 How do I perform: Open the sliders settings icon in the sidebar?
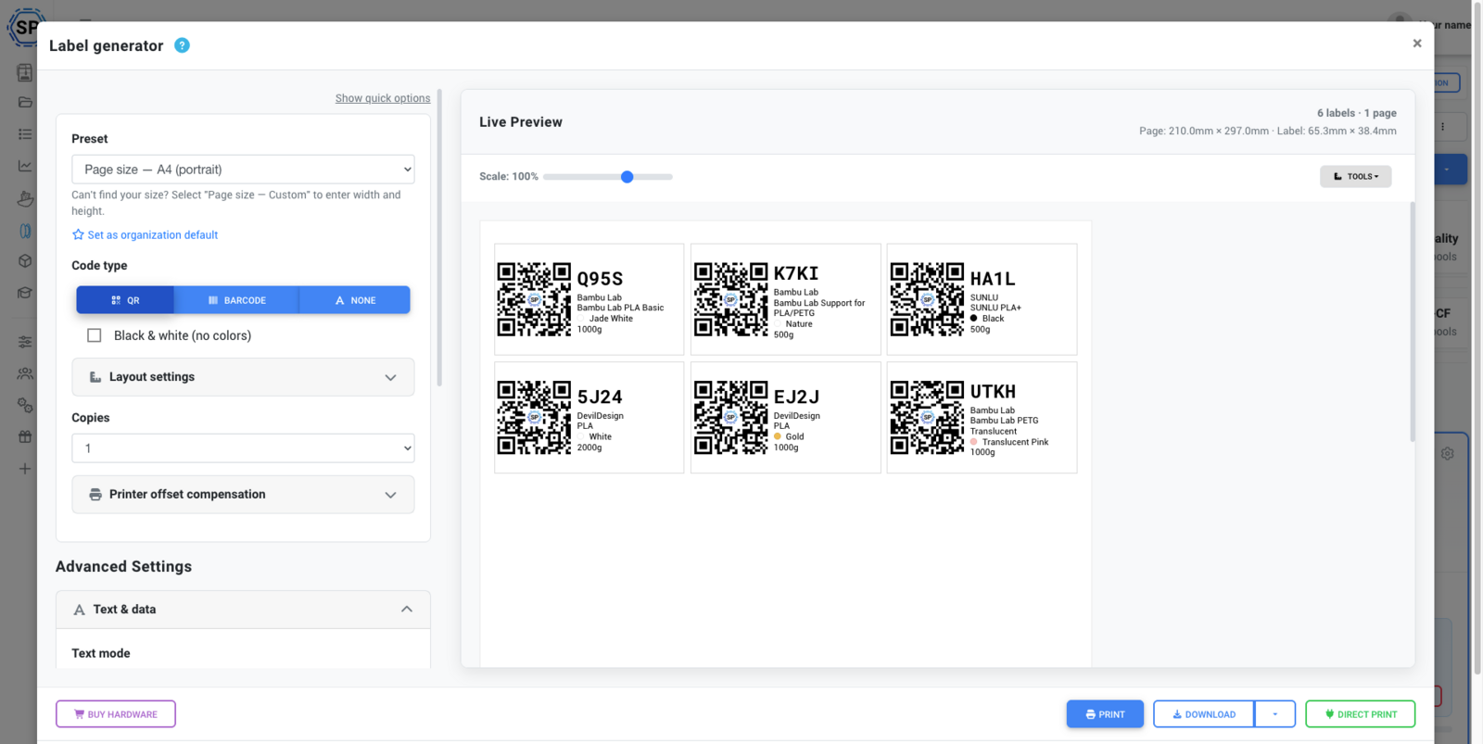[25, 342]
